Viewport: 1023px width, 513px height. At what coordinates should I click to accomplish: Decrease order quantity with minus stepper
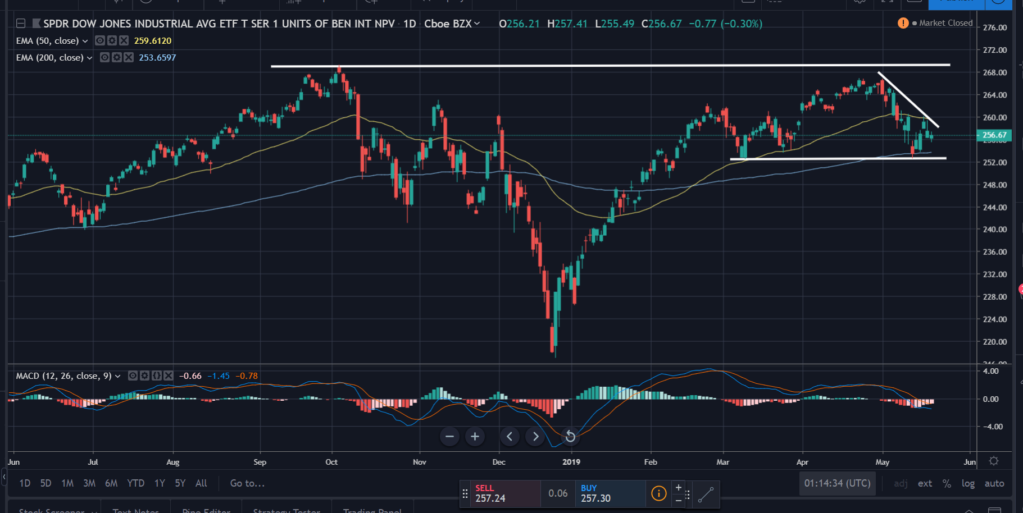[x=679, y=500]
